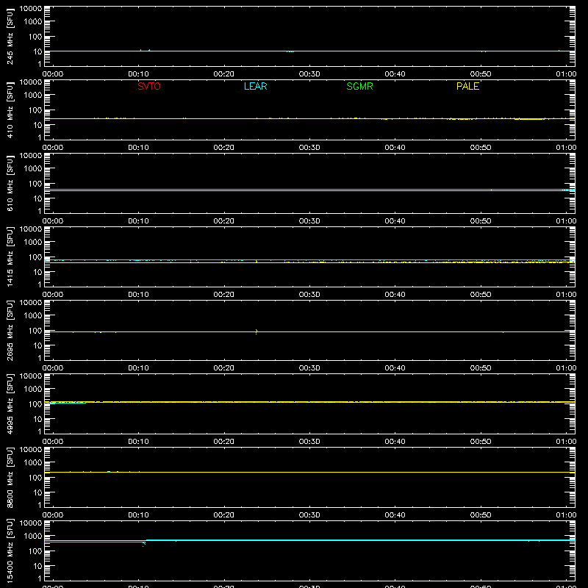Click 01:00 time label under 245 MHz plot
This screenshot has width=588, height=588.
566,74
